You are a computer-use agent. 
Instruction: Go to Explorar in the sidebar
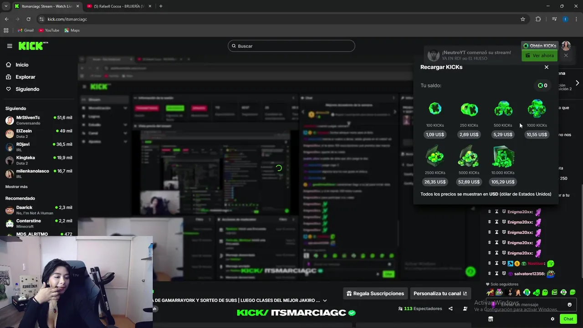(x=20, y=77)
